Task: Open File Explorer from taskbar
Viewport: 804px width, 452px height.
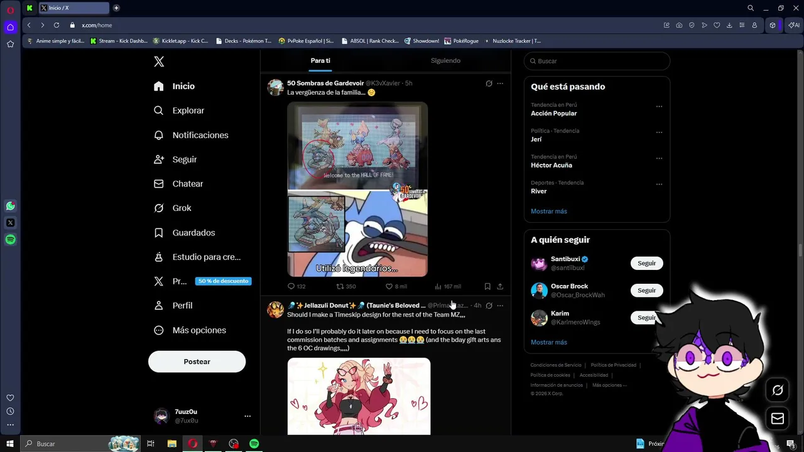Action: pyautogui.click(x=171, y=444)
